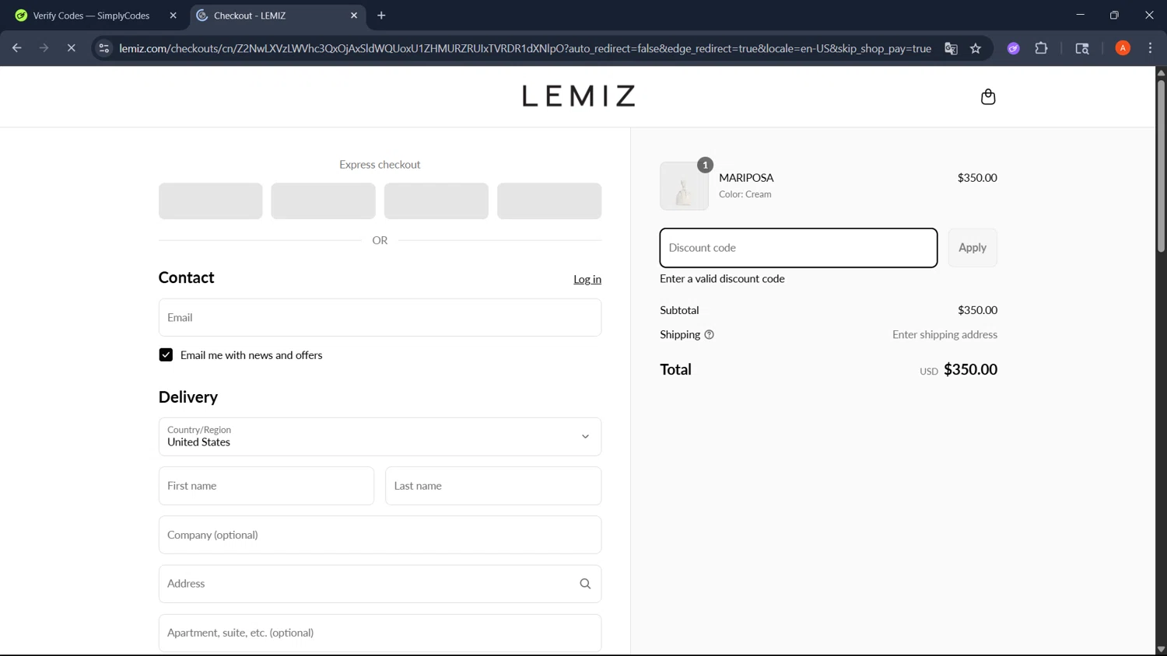Click the page vertical scrollbar thumb
Viewport: 1167px width, 656px height.
1161,165
